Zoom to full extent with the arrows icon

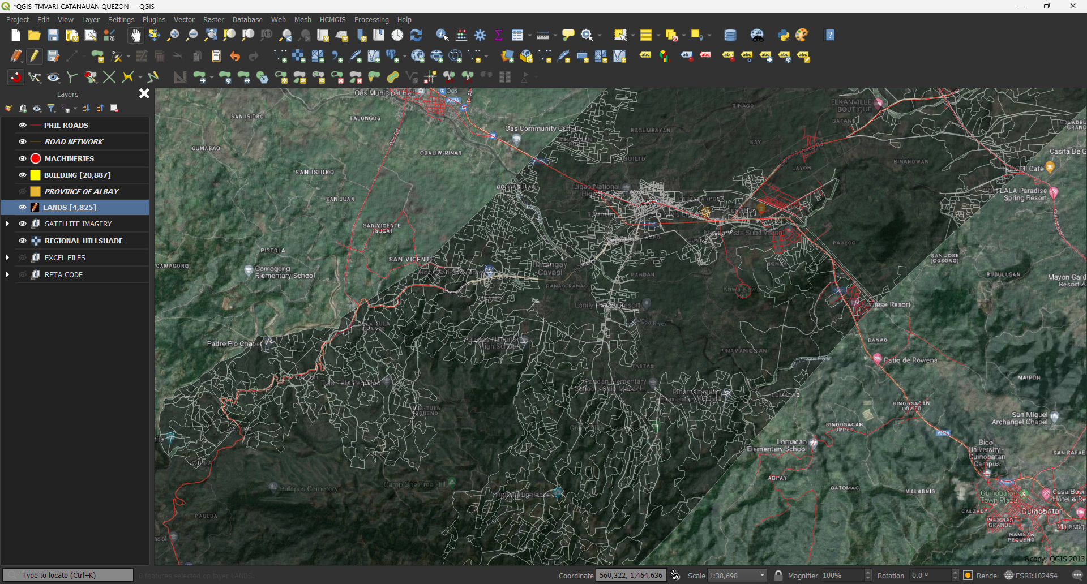coord(211,35)
